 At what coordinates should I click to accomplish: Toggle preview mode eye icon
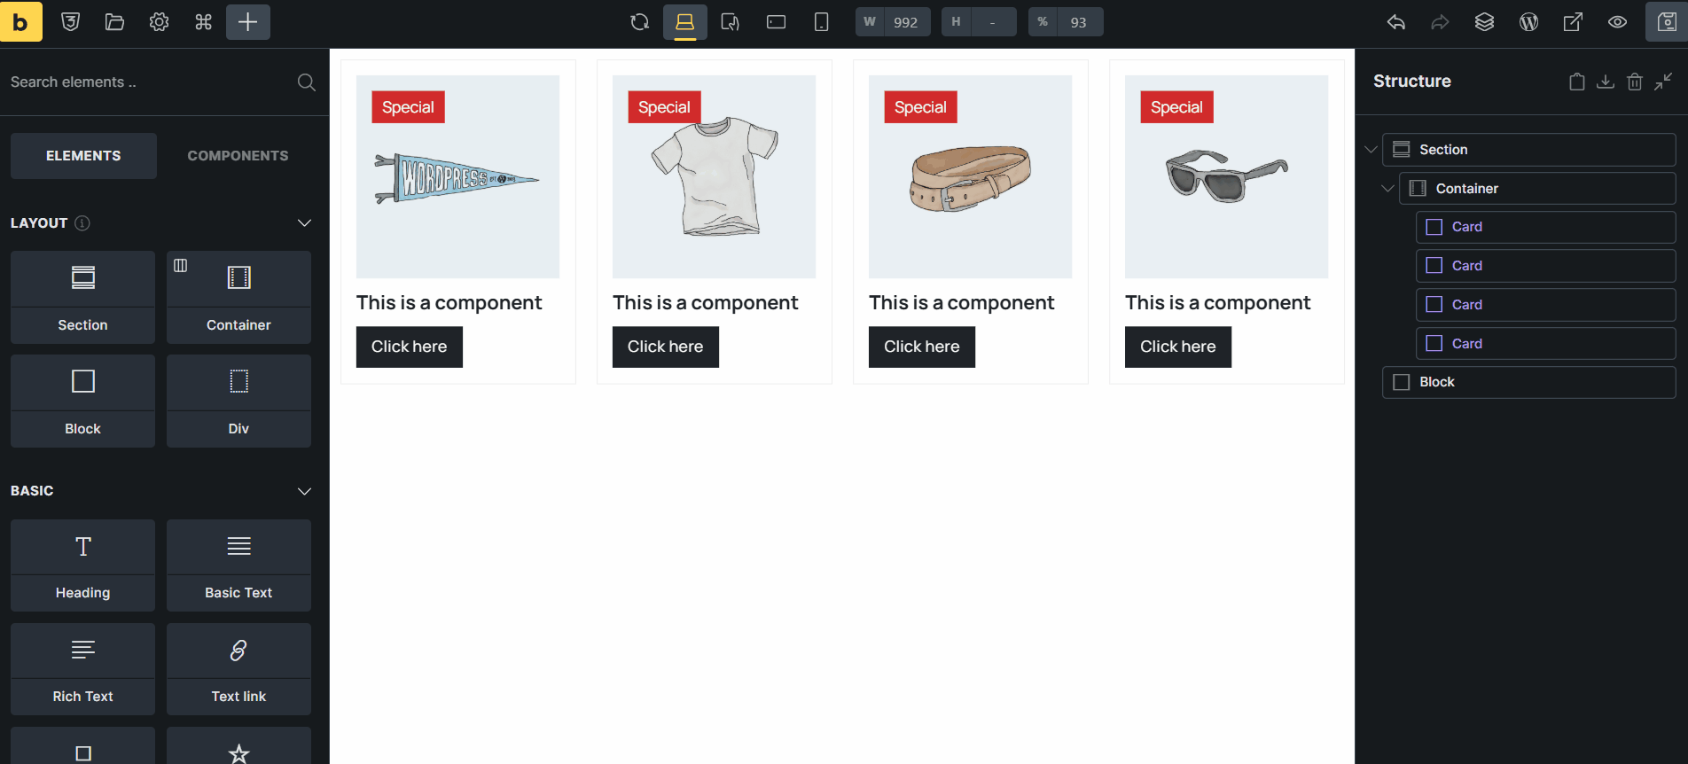coord(1618,22)
